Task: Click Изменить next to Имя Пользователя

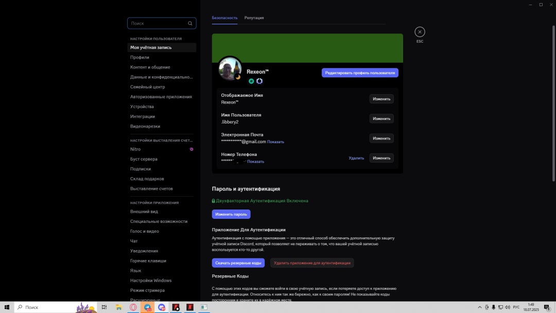Action: click(x=381, y=119)
